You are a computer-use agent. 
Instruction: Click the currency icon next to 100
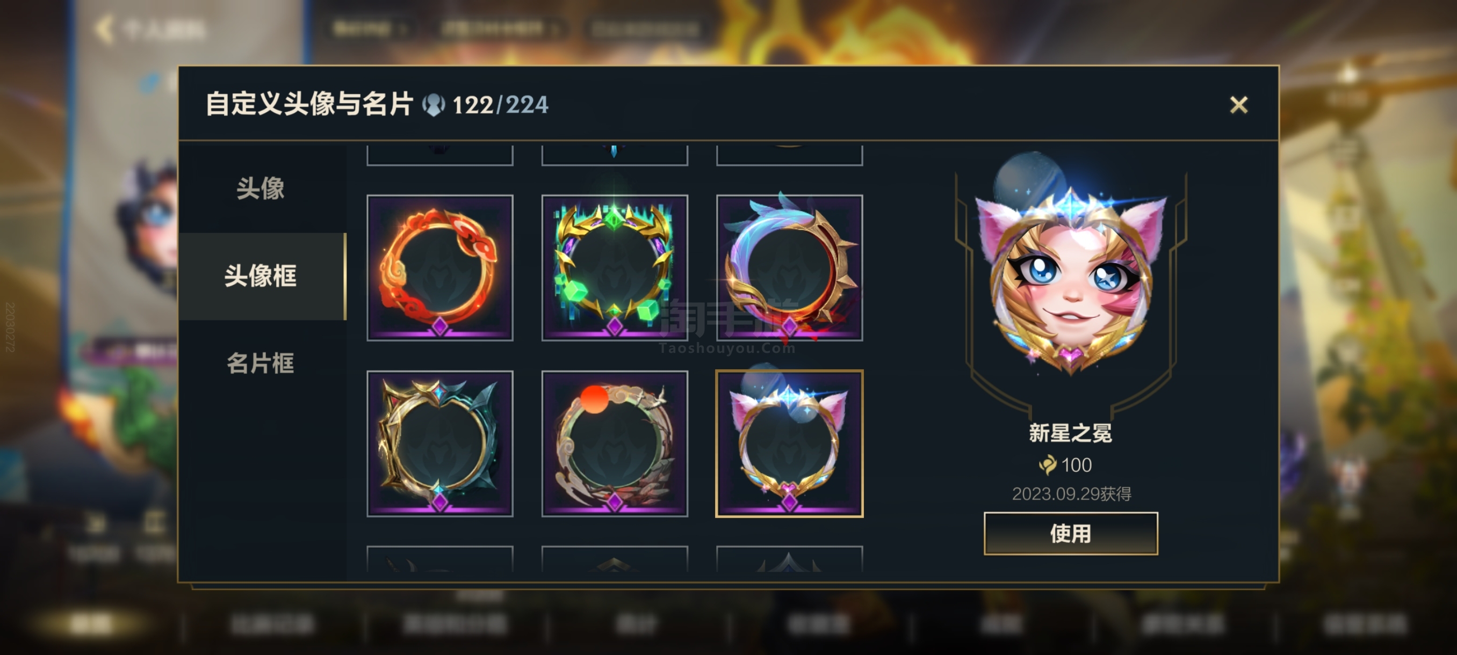click(x=1047, y=465)
